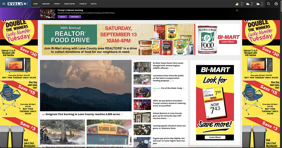This screenshot has width=282, height=148.
Task: Click the school bus thumbnail
Action: pos(109,132)
